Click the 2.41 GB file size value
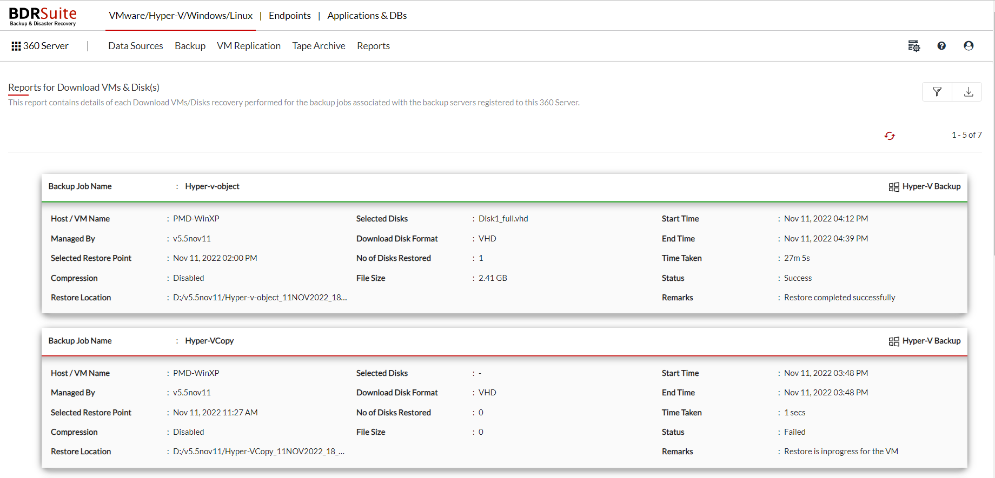The width and height of the screenshot is (995, 478). coord(493,278)
